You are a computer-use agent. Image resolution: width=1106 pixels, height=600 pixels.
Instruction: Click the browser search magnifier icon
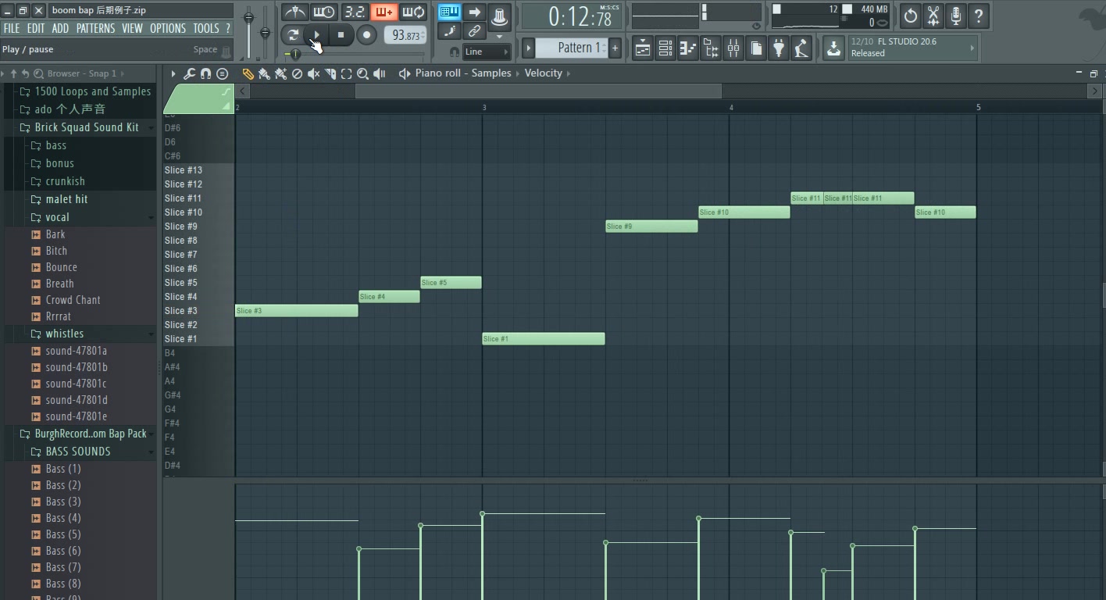pos(38,73)
